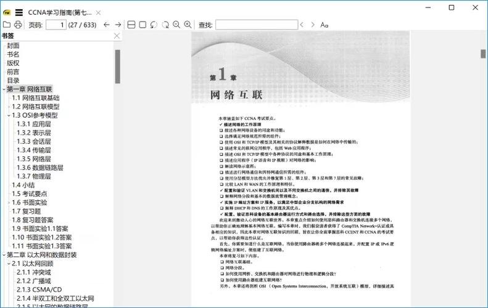Close the 书签 bookmarks panel

(x=117, y=36)
